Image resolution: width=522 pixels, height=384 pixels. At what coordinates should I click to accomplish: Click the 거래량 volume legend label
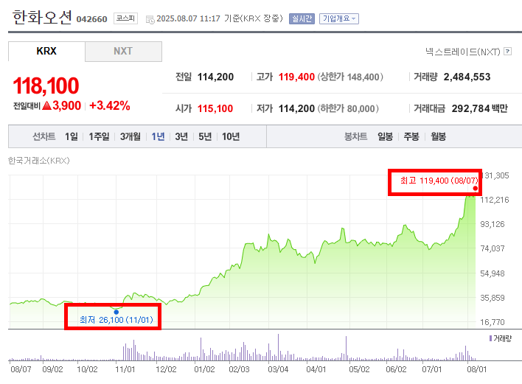[x=502, y=338]
